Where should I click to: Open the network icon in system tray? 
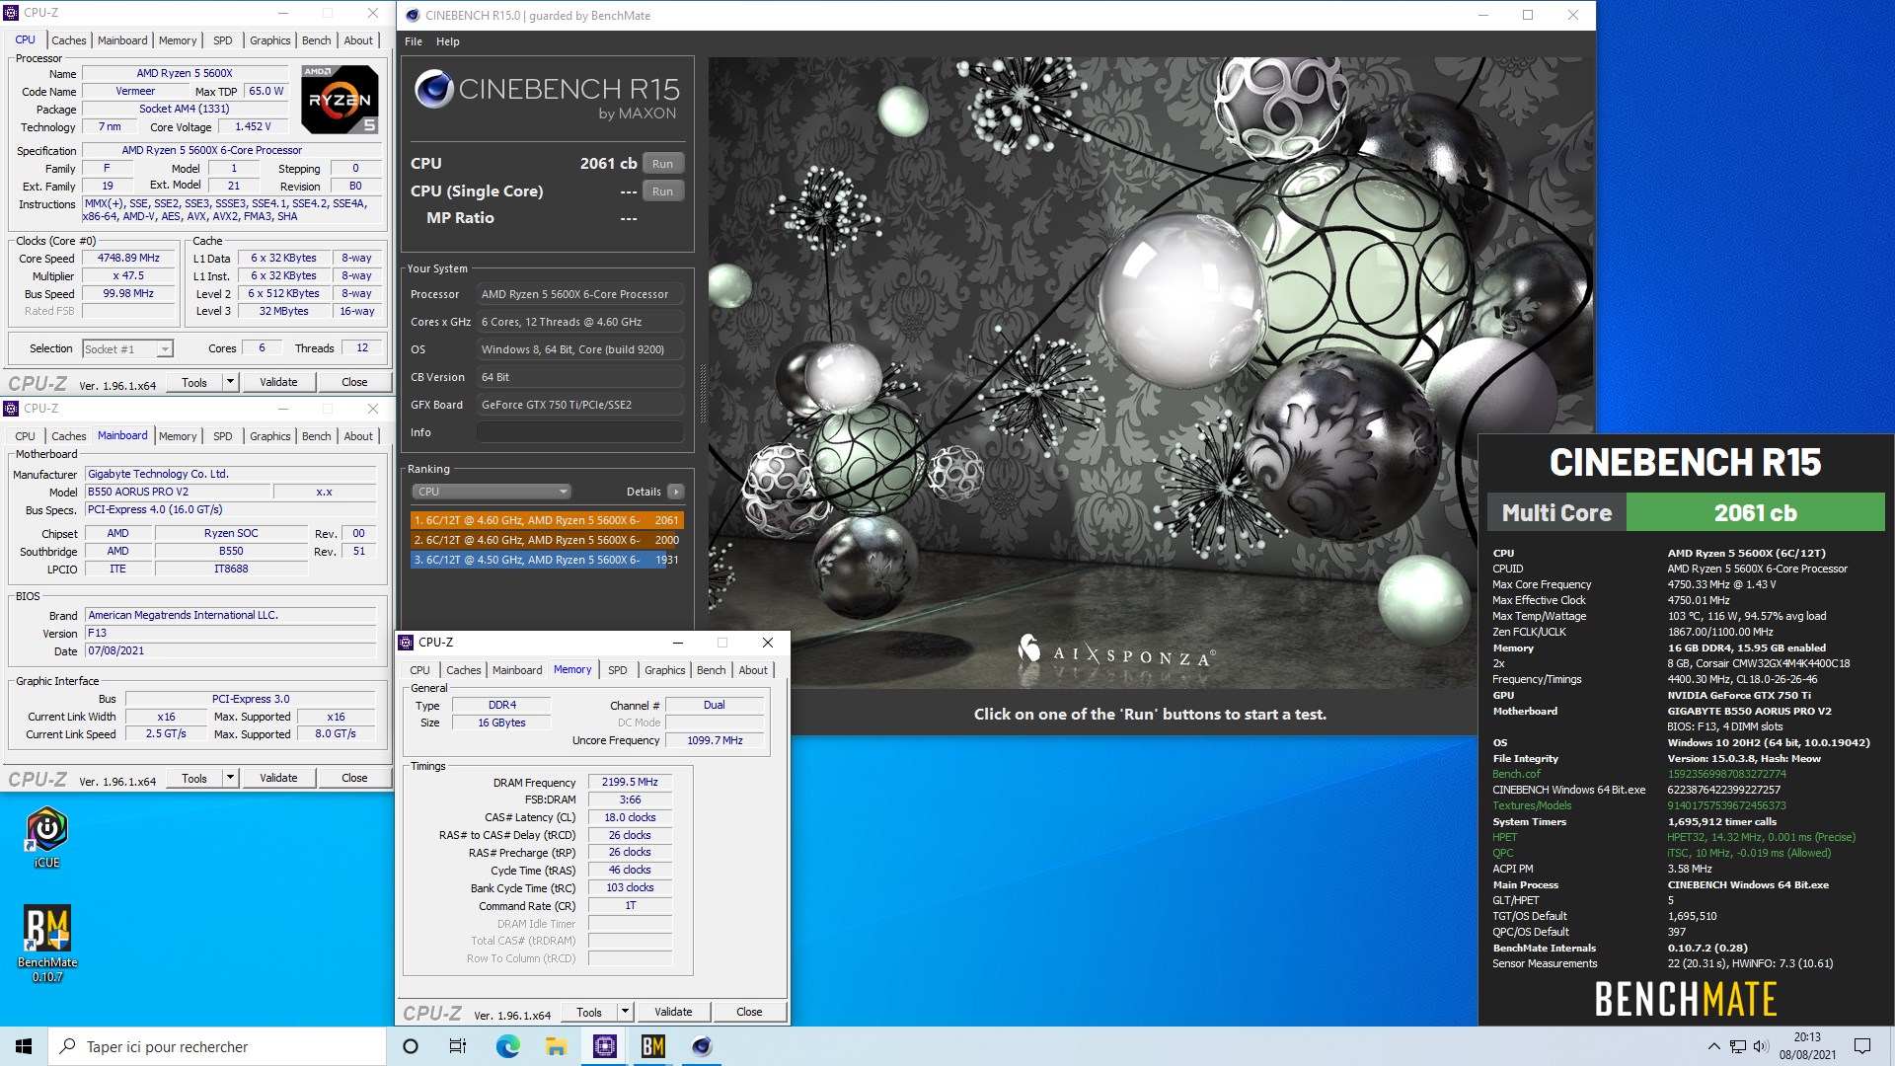1737,1046
